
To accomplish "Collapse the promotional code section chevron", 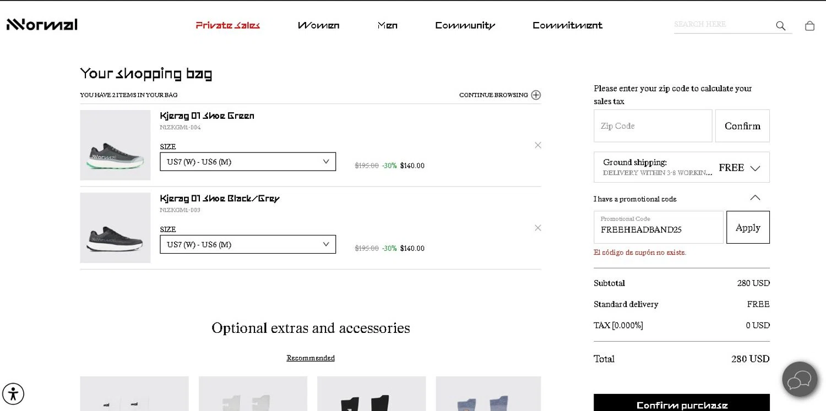I will pyautogui.click(x=755, y=198).
